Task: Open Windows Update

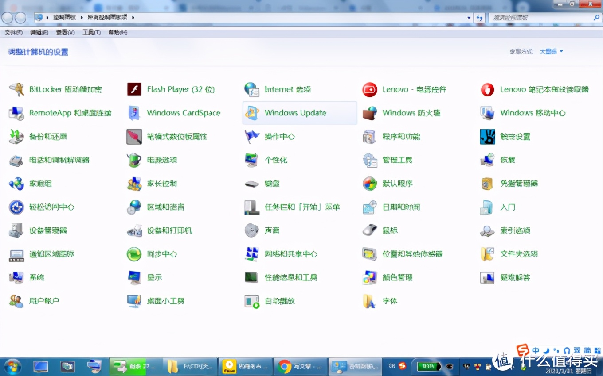Action: tap(295, 113)
